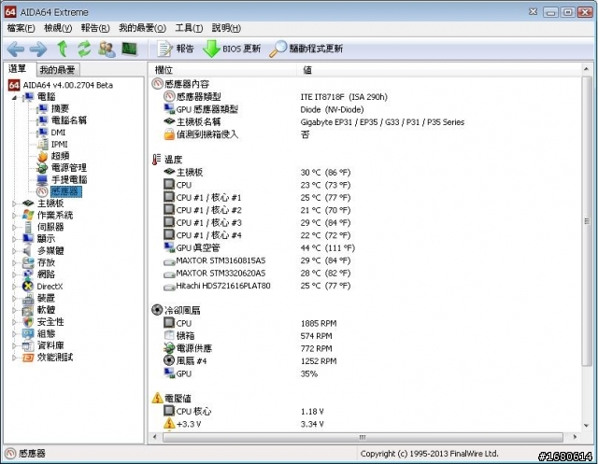
Task: Expand the DirectX tree node
Action: 14,287
